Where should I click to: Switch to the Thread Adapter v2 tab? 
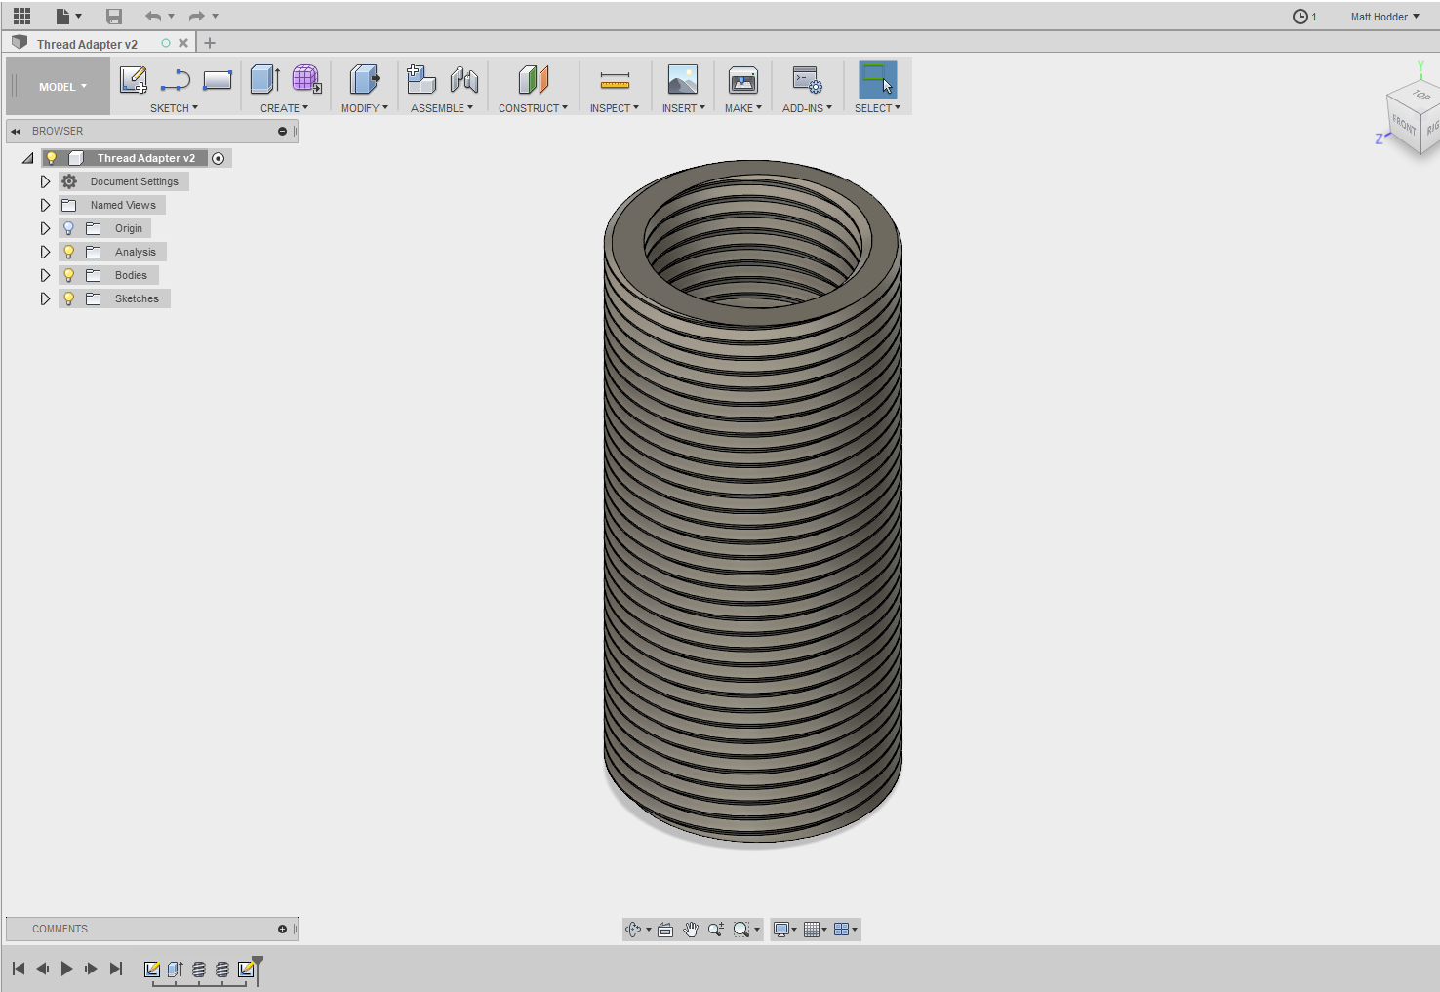[87, 44]
